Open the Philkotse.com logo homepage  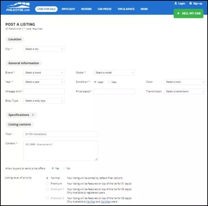[x=18, y=7]
